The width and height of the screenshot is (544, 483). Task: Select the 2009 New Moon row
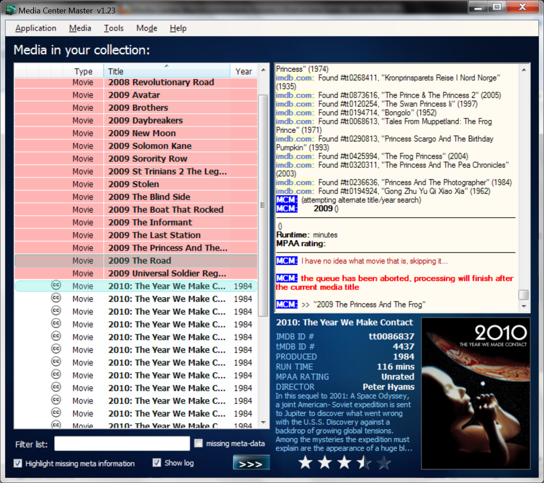(136, 133)
